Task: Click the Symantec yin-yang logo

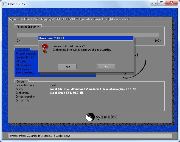Action: [x=90, y=117]
